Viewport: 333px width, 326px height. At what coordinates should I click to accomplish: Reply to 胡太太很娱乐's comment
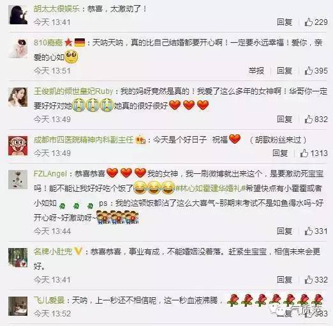pos(285,22)
